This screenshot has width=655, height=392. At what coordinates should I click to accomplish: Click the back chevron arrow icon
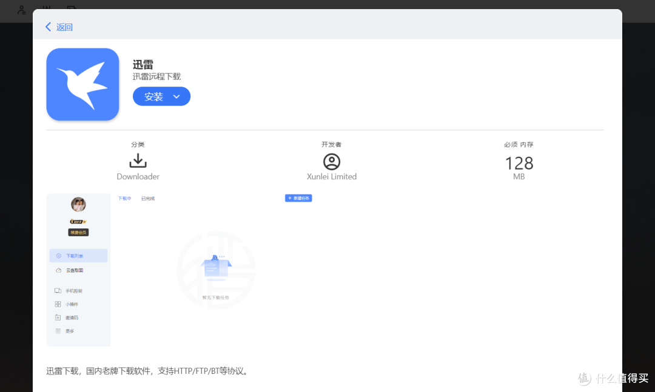coord(48,27)
